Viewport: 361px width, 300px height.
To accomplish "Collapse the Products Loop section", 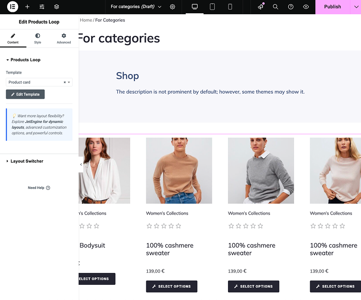I will click(23, 60).
